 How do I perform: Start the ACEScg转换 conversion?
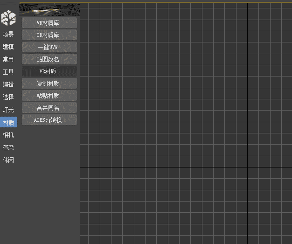pyautogui.click(x=49, y=120)
